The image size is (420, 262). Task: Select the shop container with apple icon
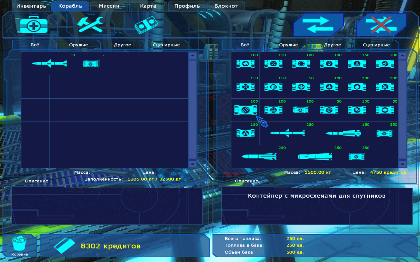pyautogui.click(x=357, y=87)
